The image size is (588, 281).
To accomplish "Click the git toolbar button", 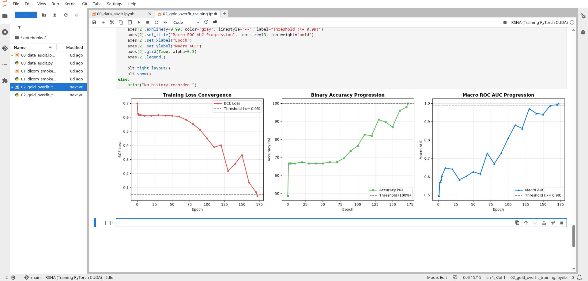I will [215, 22].
